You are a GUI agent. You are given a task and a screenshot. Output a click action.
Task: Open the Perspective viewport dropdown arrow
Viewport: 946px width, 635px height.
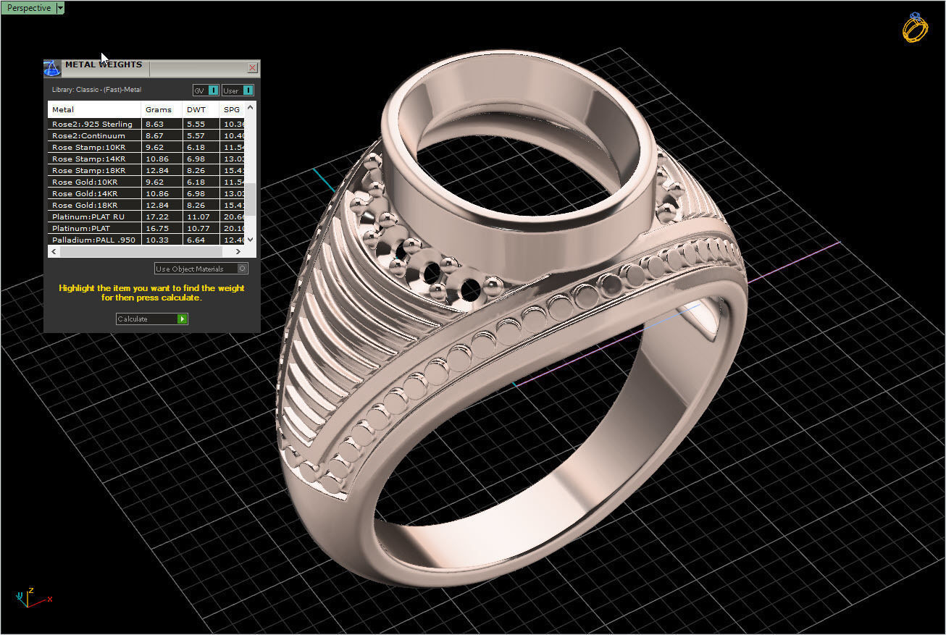coord(60,8)
